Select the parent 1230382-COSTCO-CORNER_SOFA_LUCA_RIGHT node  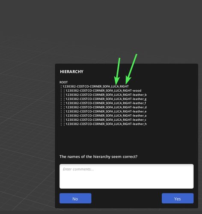coord(95,86)
